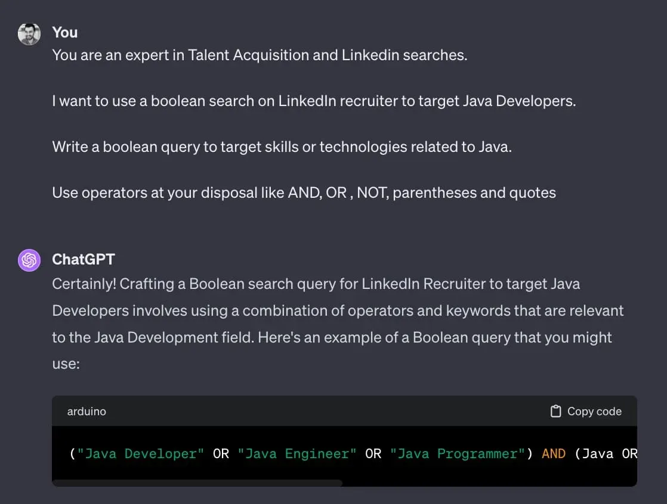
Task: Click the clipboard icon in code header
Action: (555, 412)
